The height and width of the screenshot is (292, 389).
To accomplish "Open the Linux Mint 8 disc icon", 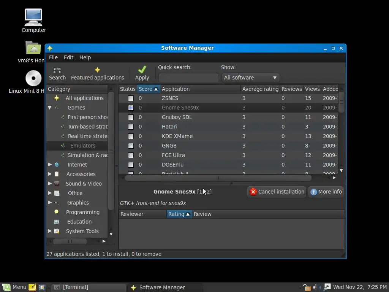I will pos(33,78).
